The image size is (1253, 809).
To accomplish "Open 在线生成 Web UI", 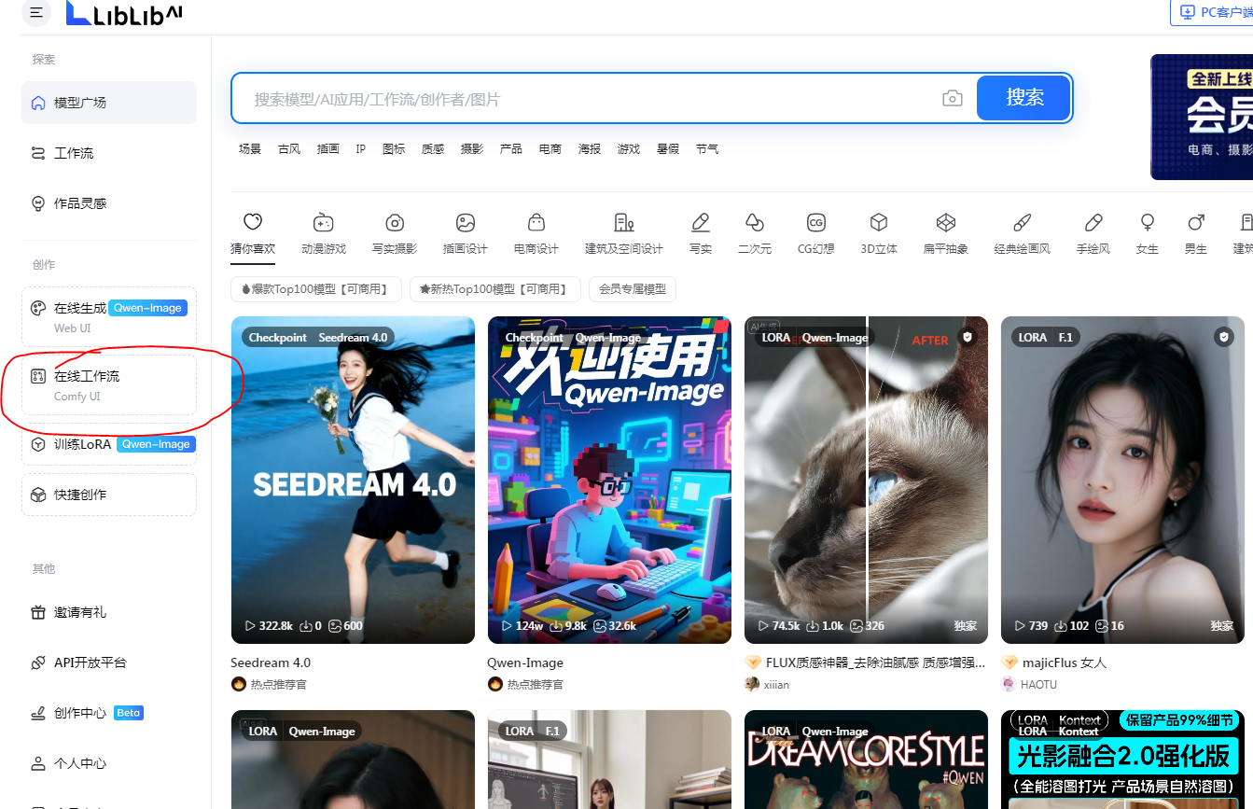I will pos(109,317).
